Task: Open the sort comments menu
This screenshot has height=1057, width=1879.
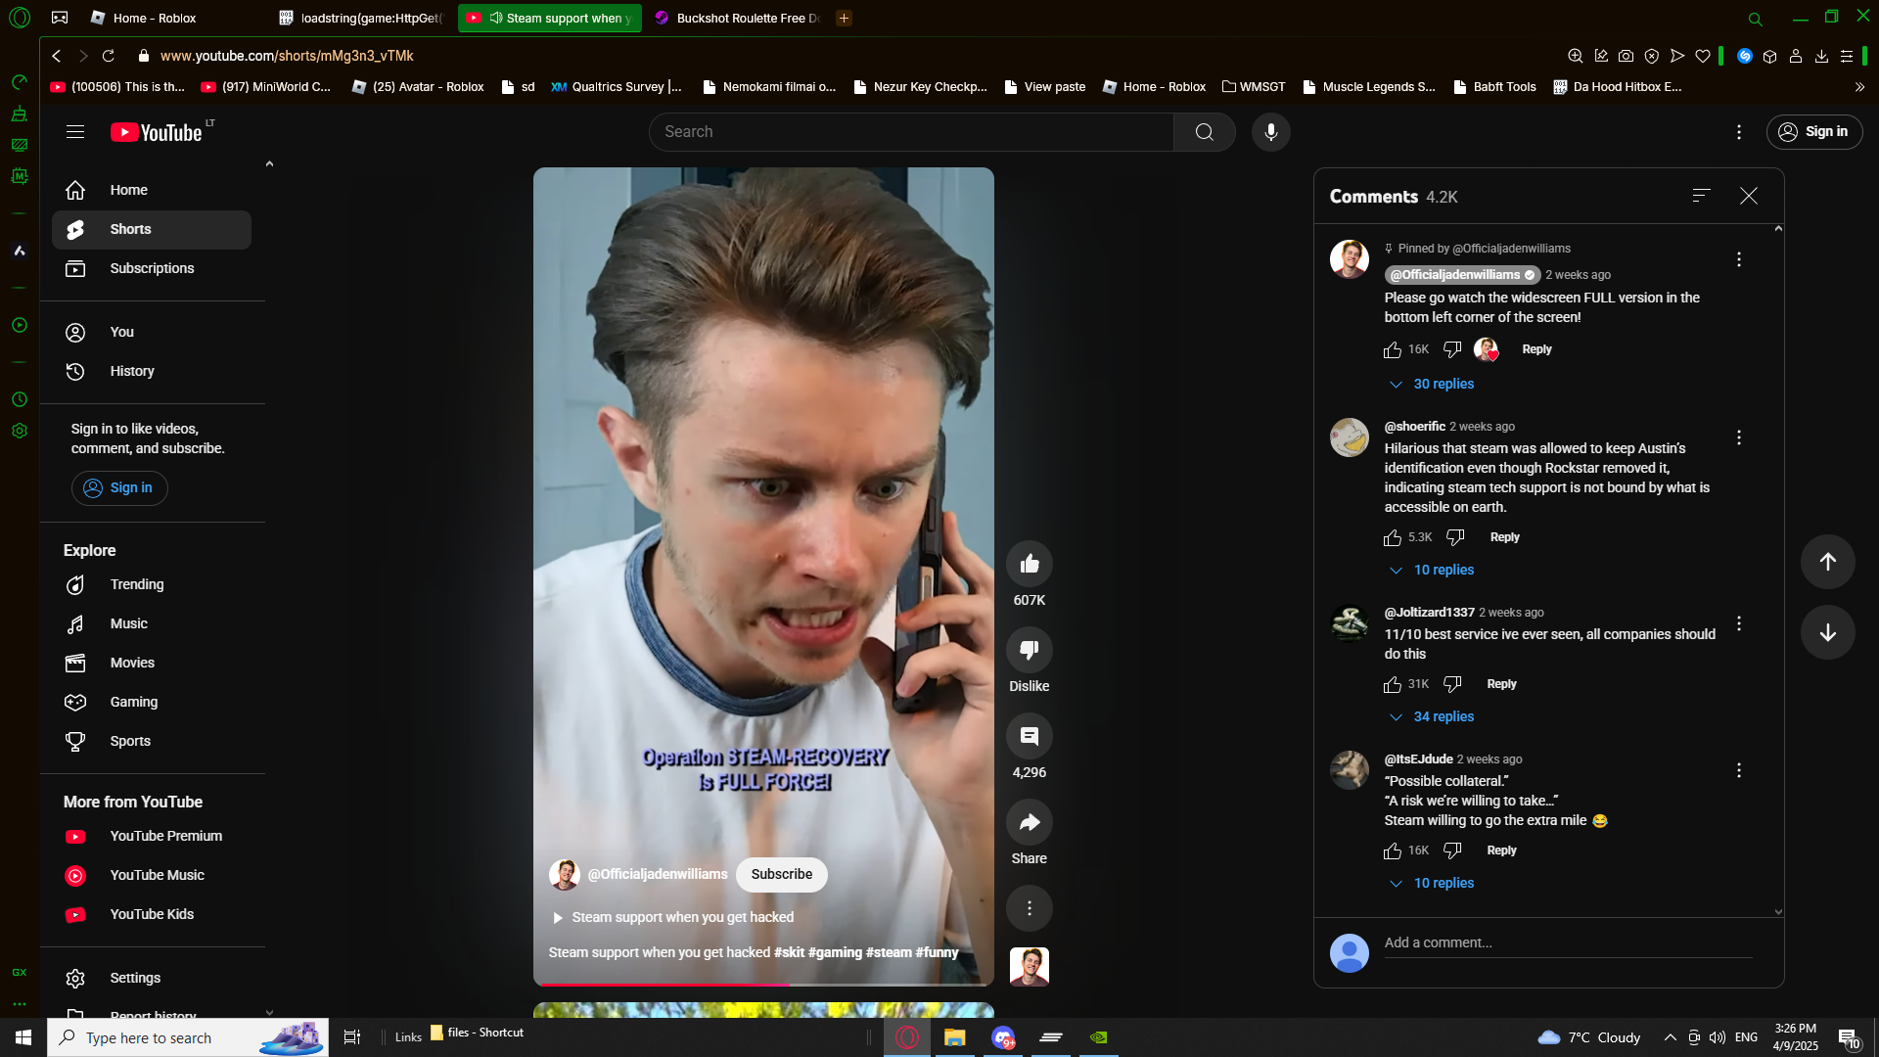Action: point(1701,196)
